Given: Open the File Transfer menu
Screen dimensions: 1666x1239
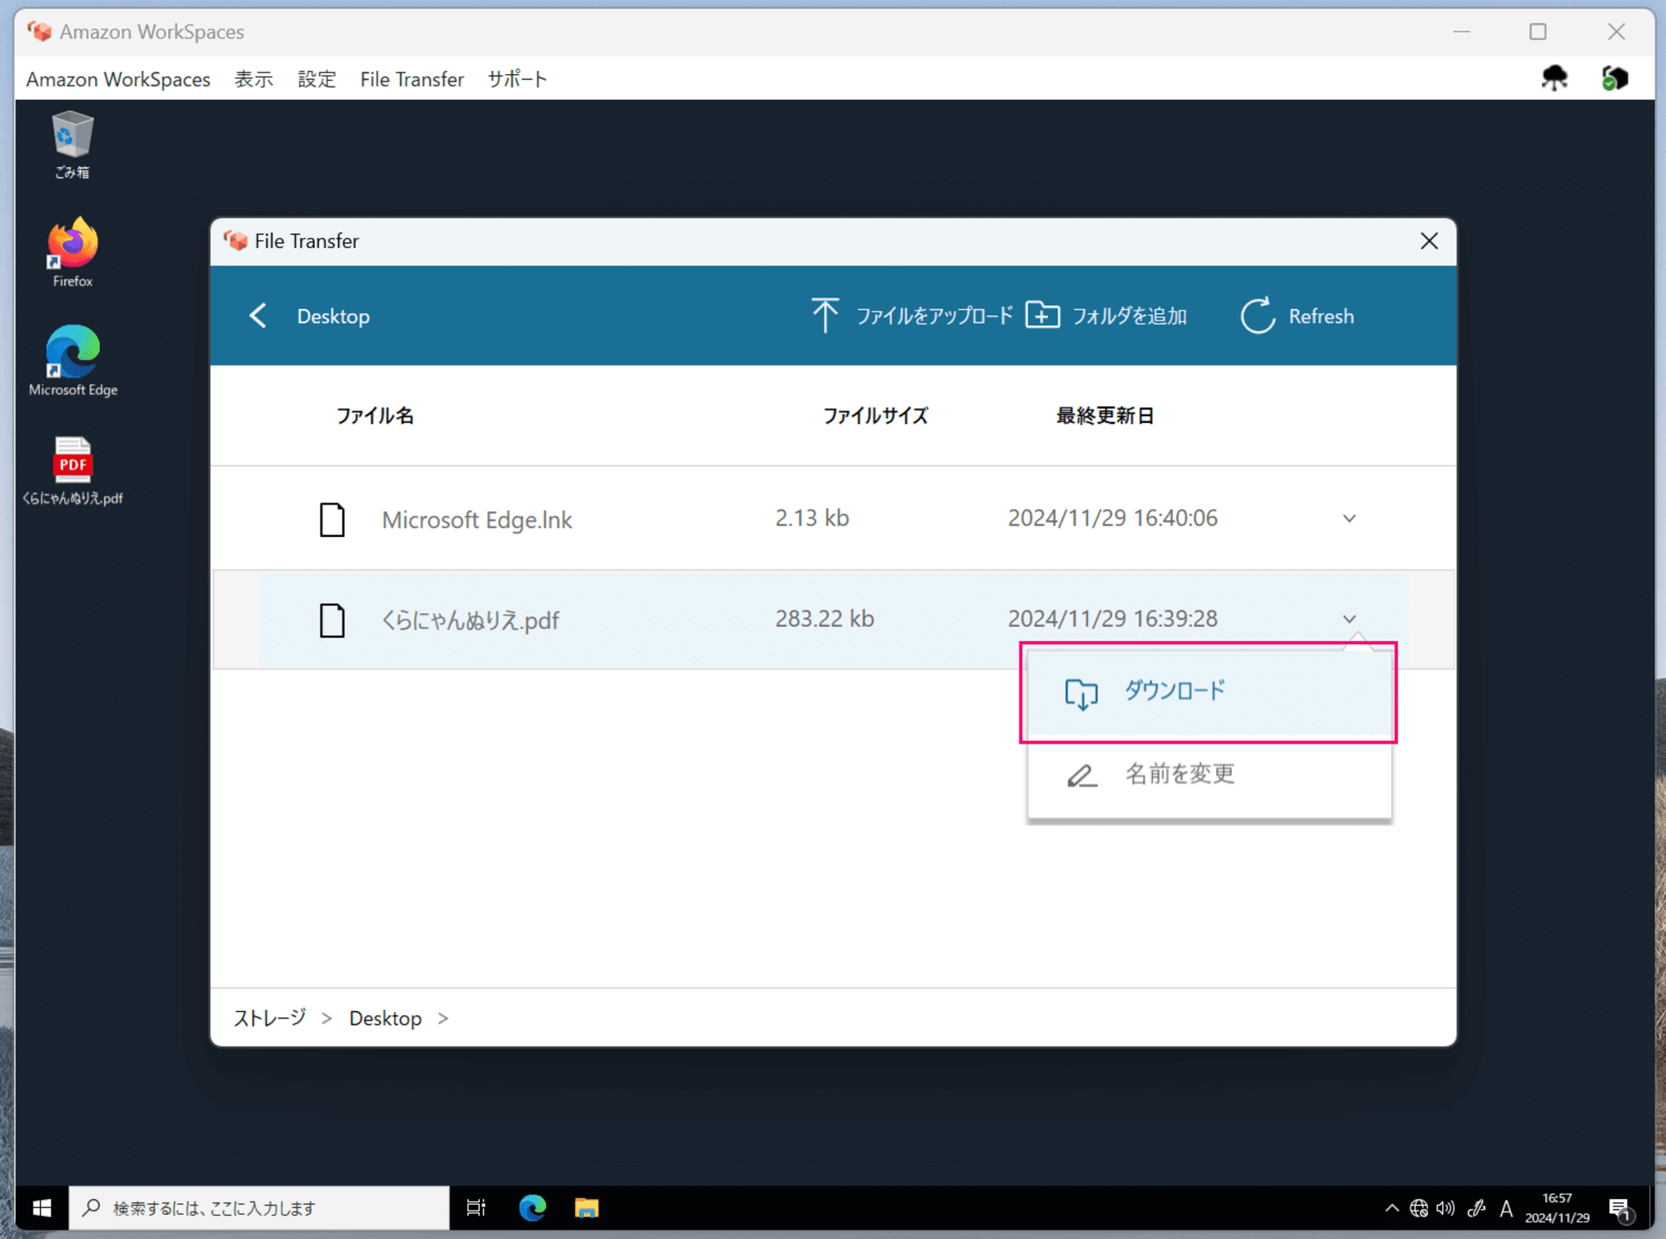Looking at the screenshot, I should point(412,79).
